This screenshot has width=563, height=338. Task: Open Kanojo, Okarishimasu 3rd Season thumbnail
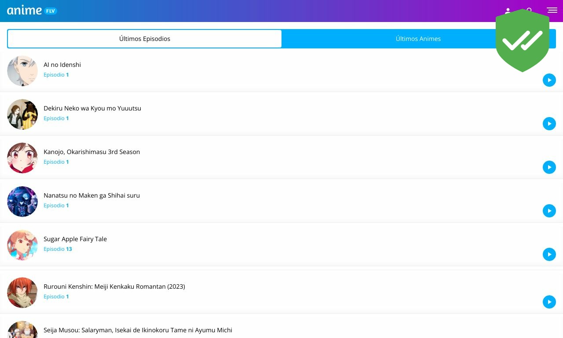point(22,158)
